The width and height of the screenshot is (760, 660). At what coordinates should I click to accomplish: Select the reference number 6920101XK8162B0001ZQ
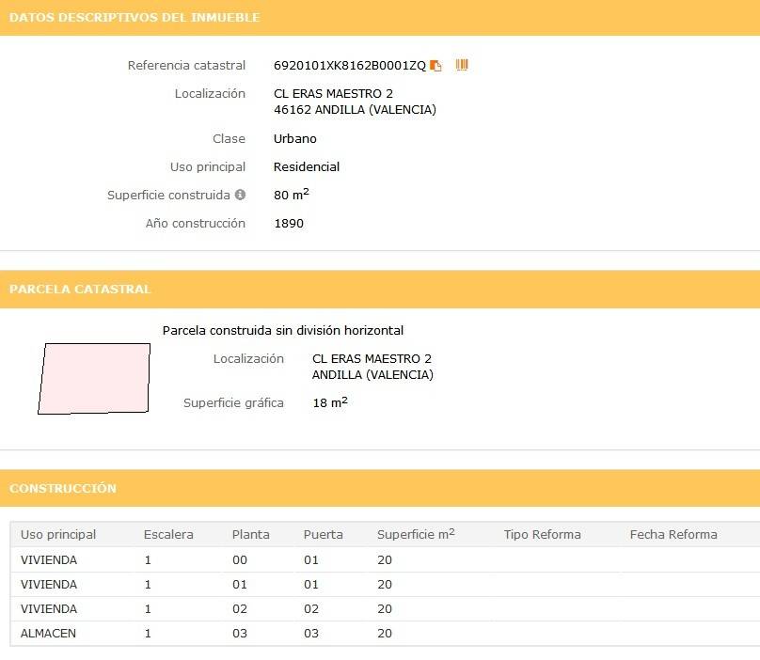pos(350,66)
